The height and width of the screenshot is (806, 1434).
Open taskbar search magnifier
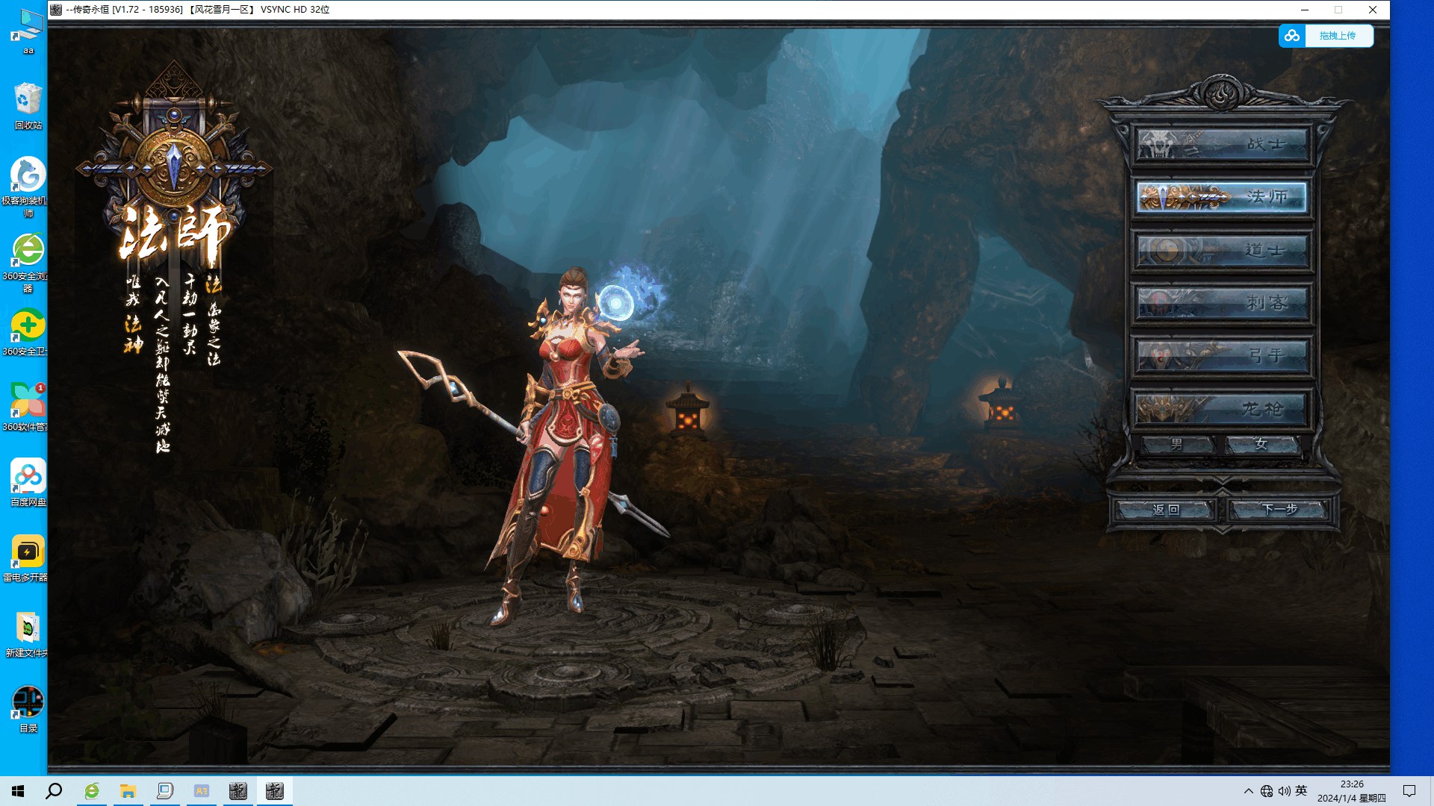click(x=54, y=791)
